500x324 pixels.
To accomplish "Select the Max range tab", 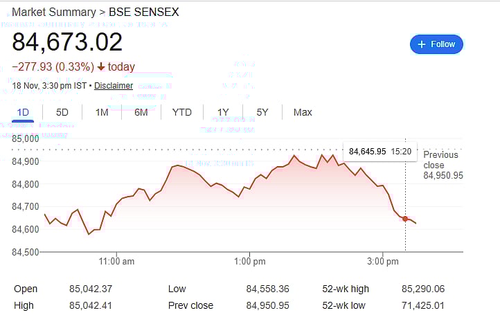I will 303,112.
